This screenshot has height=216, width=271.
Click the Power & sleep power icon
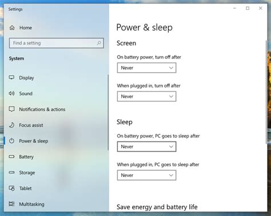pyautogui.click(x=11, y=141)
